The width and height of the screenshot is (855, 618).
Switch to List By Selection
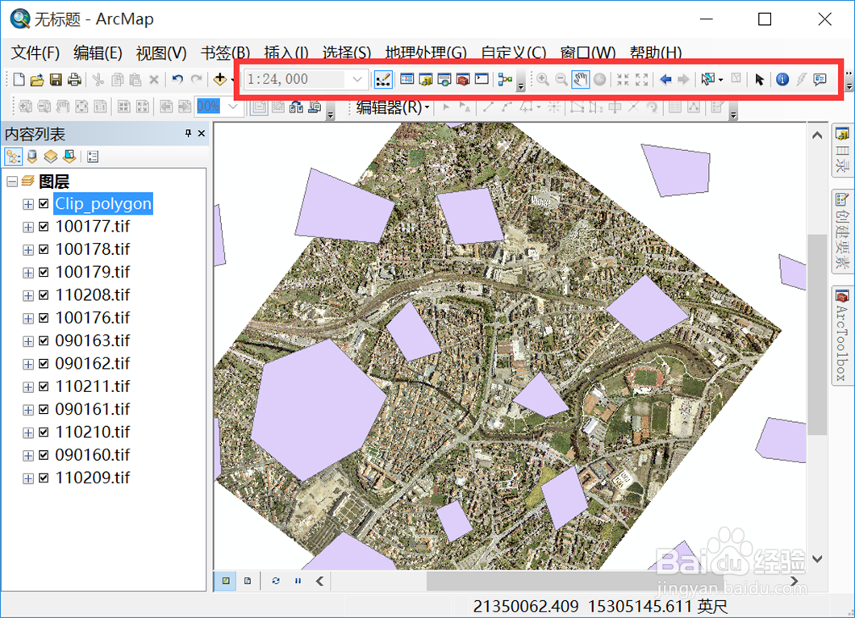(69, 157)
